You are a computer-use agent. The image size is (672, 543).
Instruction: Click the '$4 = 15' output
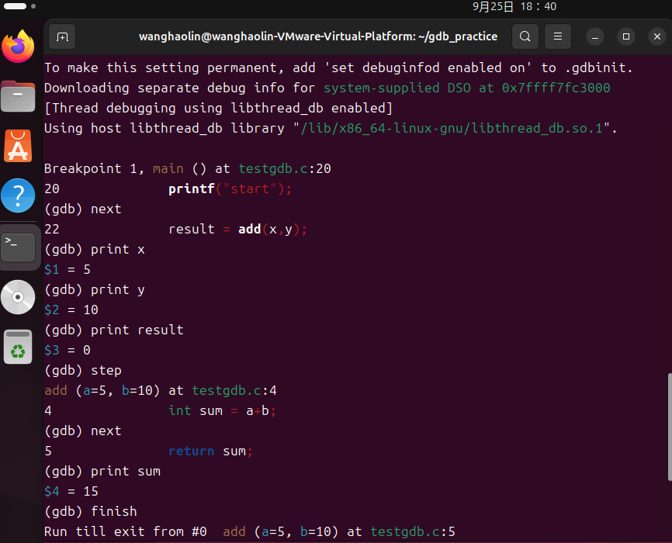(x=71, y=492)
